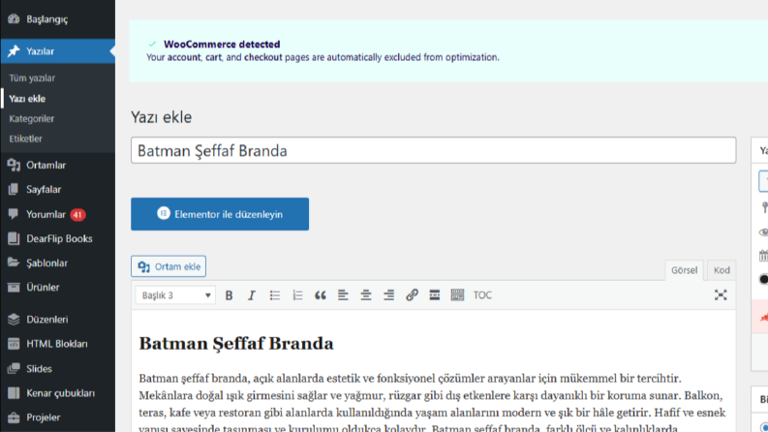The image size is (768, 432).
Task: Open Kenar çubukları menu
Action: click(x=58, y=393)
